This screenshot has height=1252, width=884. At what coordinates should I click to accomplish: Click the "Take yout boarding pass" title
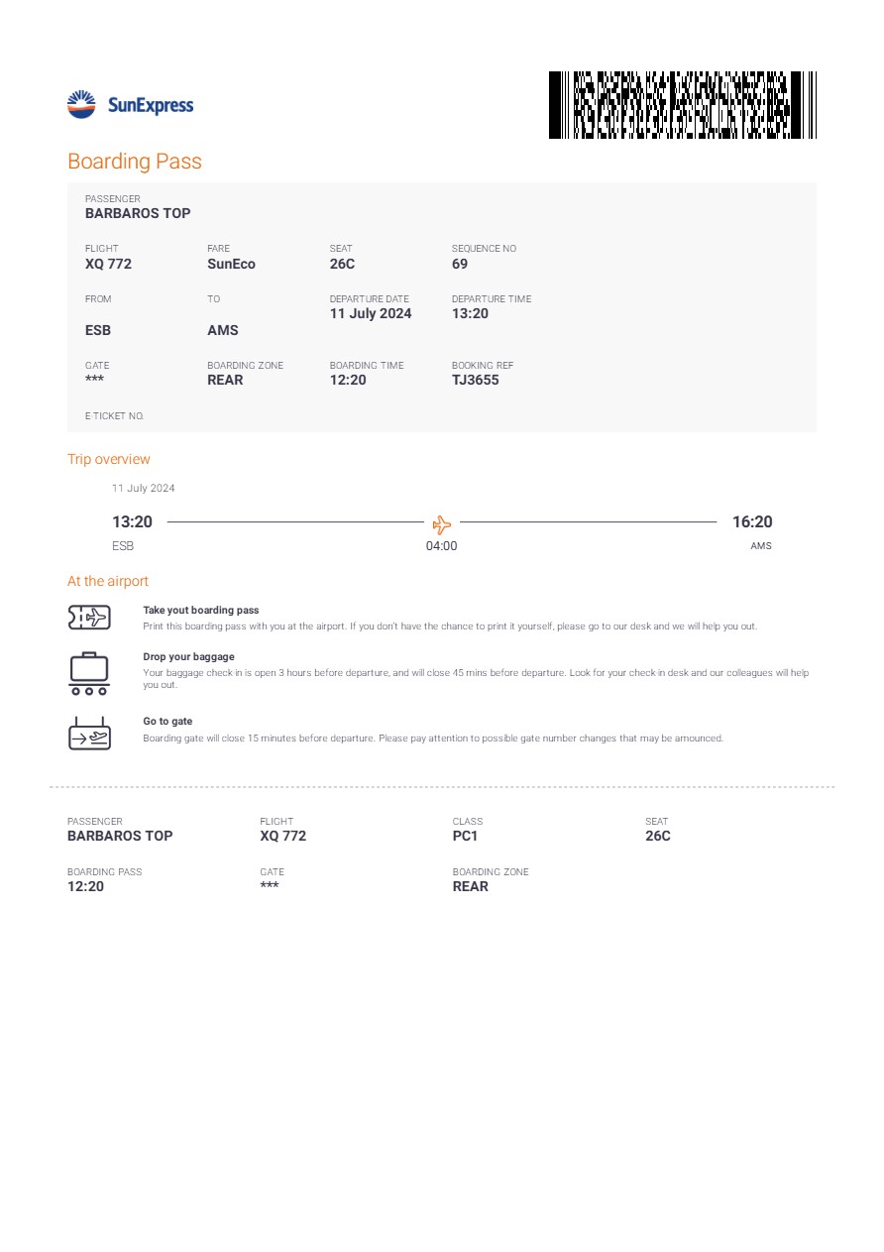201,611
